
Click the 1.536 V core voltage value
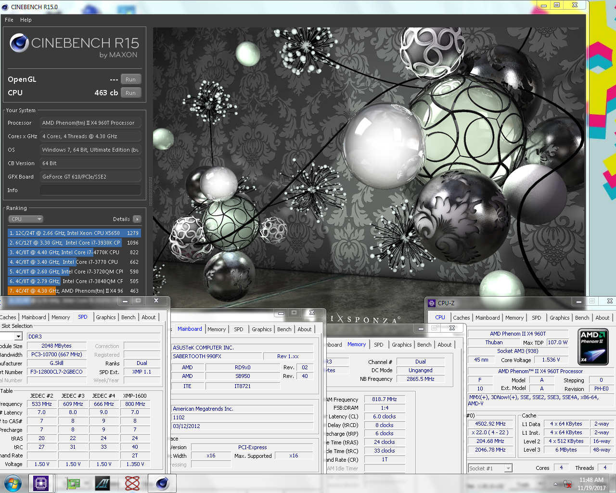click(552, 360)
